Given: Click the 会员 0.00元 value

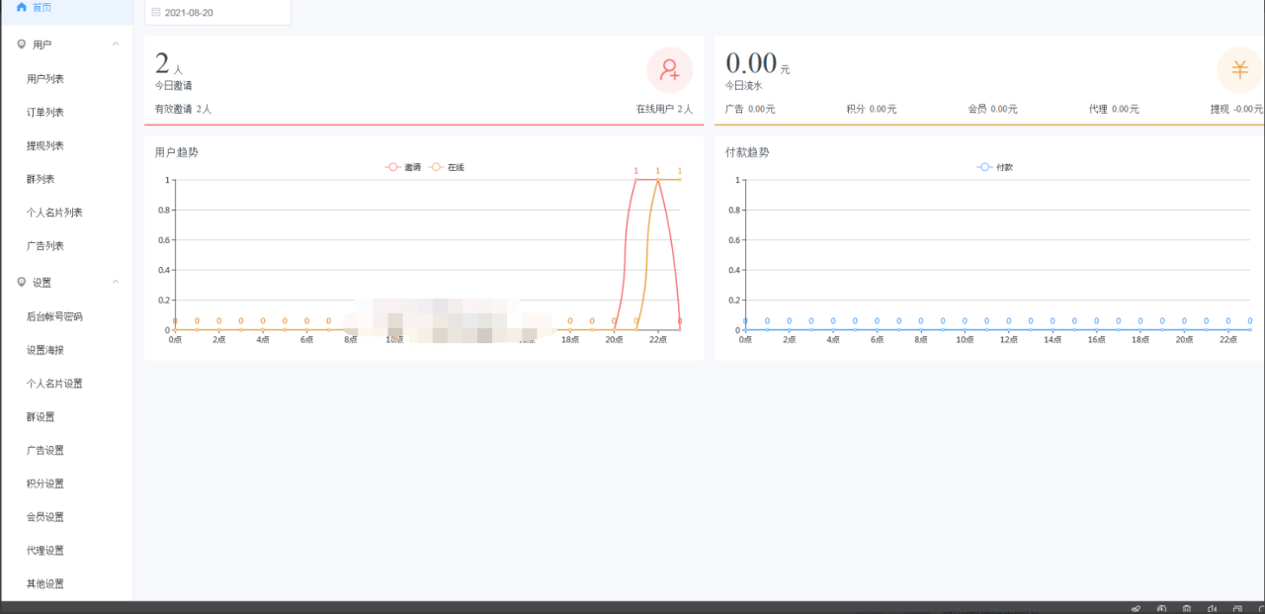Looking at the screenshot, I should [x=992, y=109].
